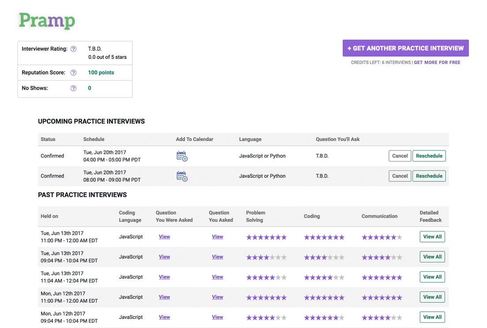The image size is (487, 328).
Task: View All feedback for Jun 13th 09:04 PM interview
Action: point(432,257)
